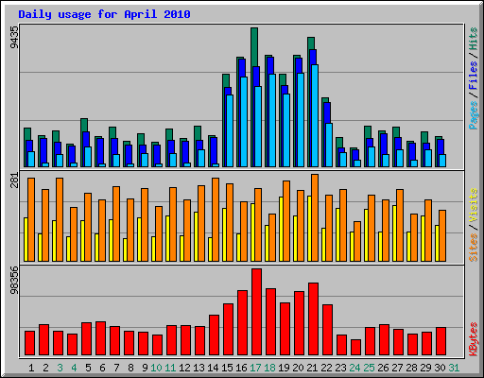Click the cyan Pages bar above day 21

[x=315, y=115]
